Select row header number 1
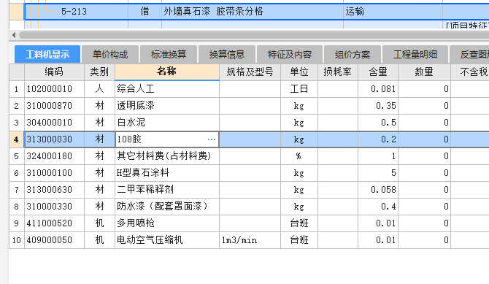The width and height of the screenshot is (489, 284). click(17, 89)
